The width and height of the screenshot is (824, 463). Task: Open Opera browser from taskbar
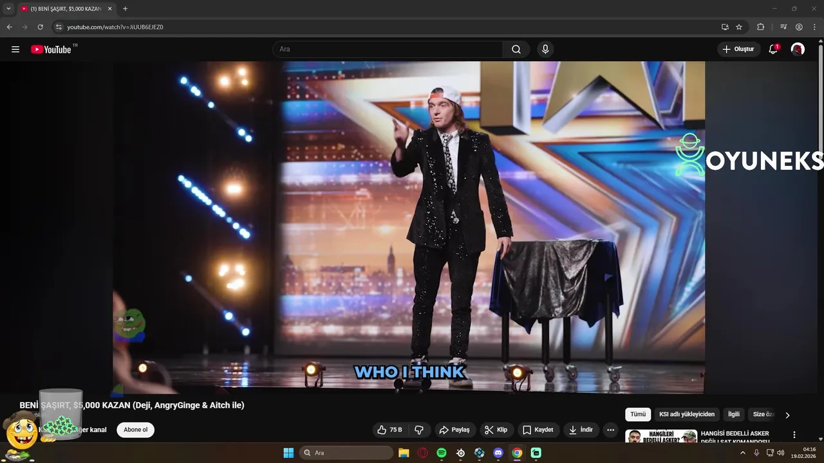423,453
